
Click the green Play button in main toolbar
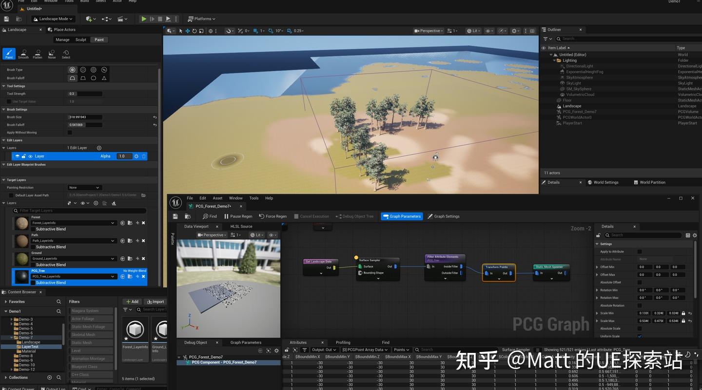click(144, 19)
